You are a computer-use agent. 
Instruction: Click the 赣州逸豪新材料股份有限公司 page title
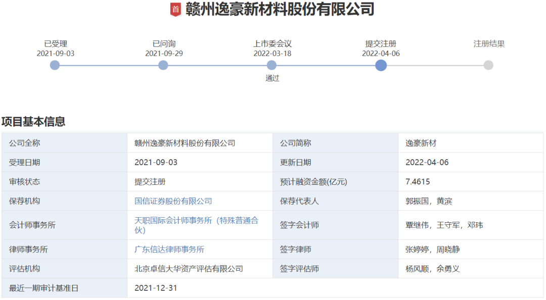[280, 10]
